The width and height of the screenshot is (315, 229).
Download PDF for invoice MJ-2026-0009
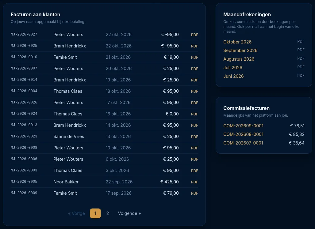[194, 193]
